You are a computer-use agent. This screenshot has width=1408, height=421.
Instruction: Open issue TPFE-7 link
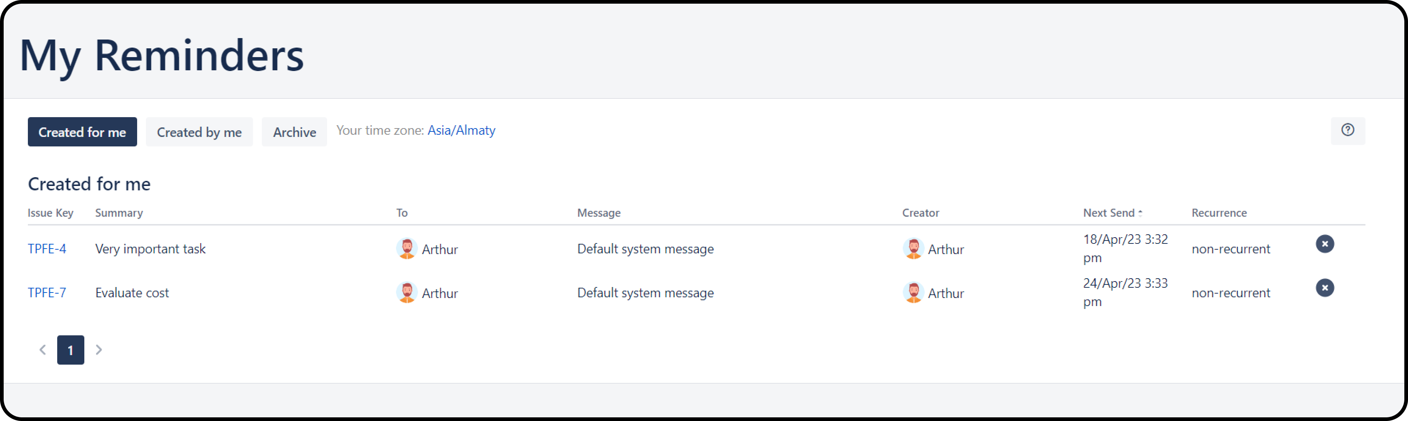47,293
